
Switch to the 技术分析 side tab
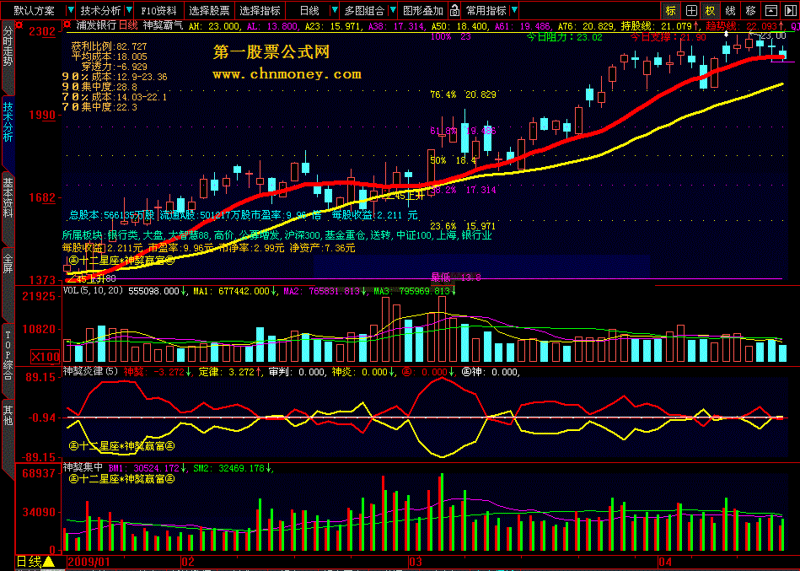click(x=8, y=122)
